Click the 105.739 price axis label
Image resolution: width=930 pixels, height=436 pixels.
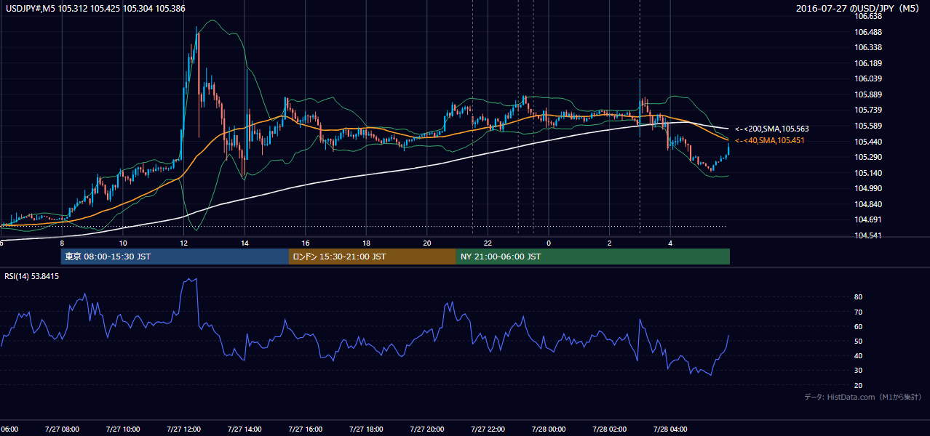tap(869, 110)
